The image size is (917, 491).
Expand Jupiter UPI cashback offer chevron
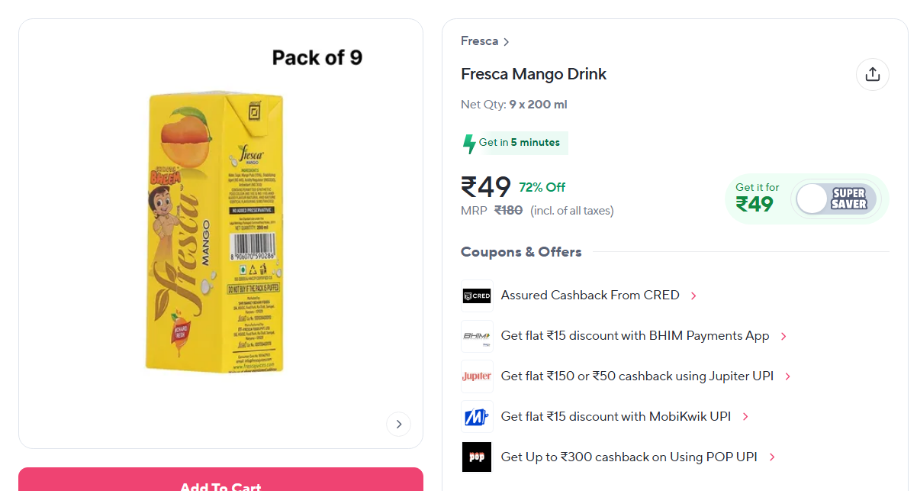pos(788,376)
